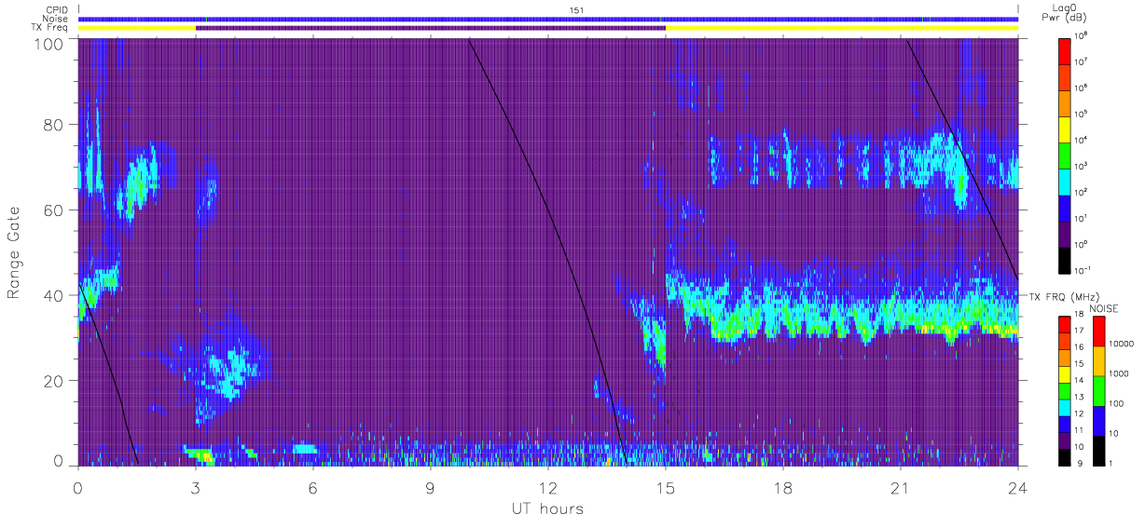Select the CPID value 151
Screen dimensions: 1145x528
coord(577,10)
